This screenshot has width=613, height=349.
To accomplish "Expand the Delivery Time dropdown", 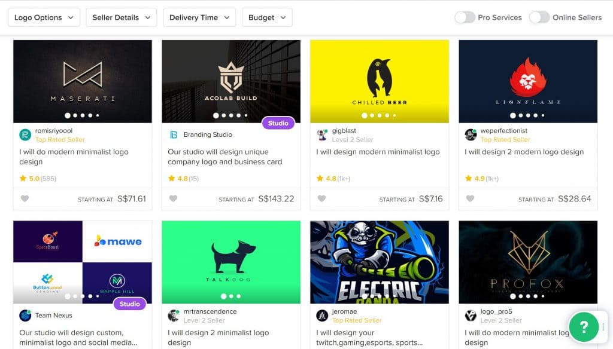I will [199, 17].
